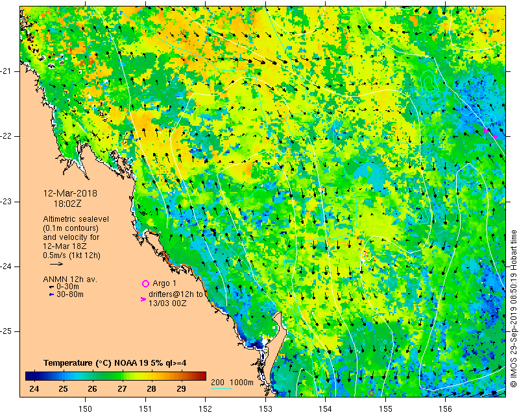Click the blue 30-80m ANMN marker in the legend

pos(51,294)
